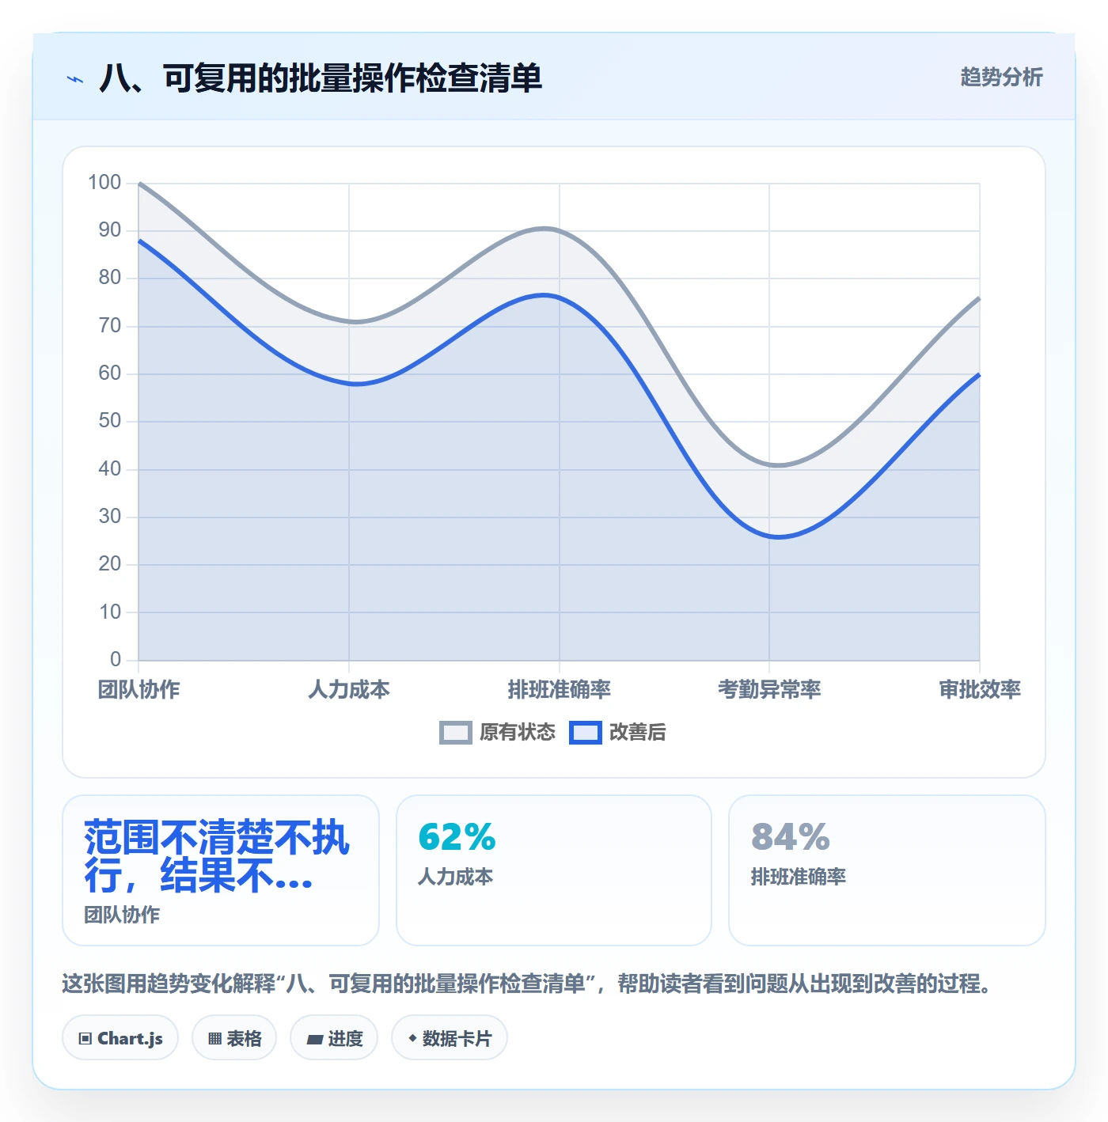Click the 趋势分析 label in the header
1108x1122 pixels.
(1001, 78)
